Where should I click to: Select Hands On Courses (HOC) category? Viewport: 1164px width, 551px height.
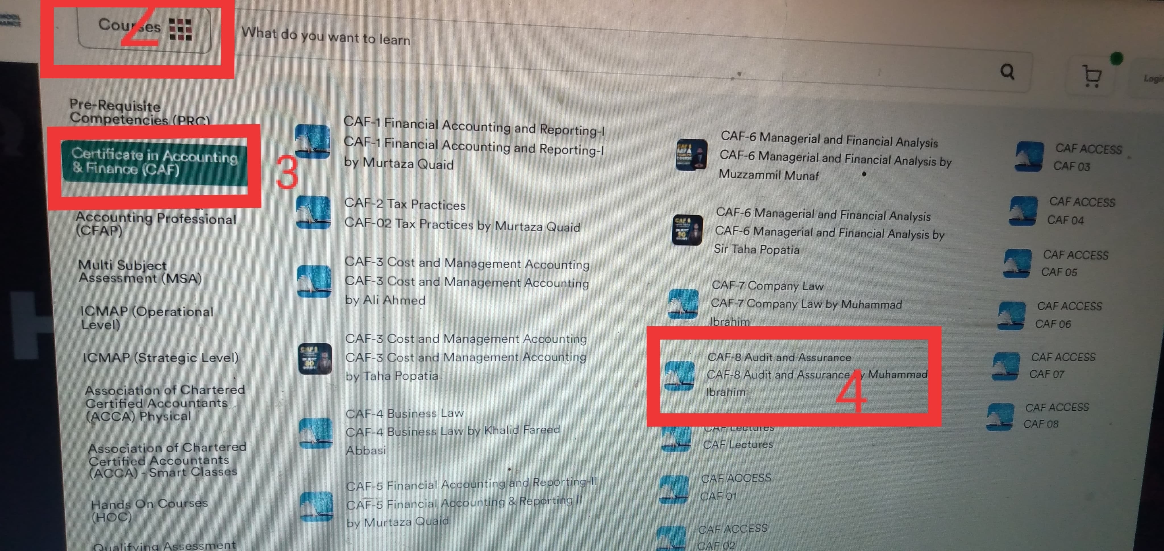click(149, 510)
